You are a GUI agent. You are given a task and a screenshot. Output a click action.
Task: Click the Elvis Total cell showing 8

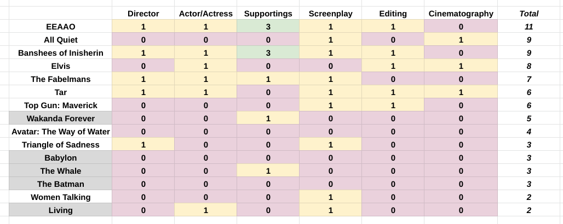coord(528,66)
